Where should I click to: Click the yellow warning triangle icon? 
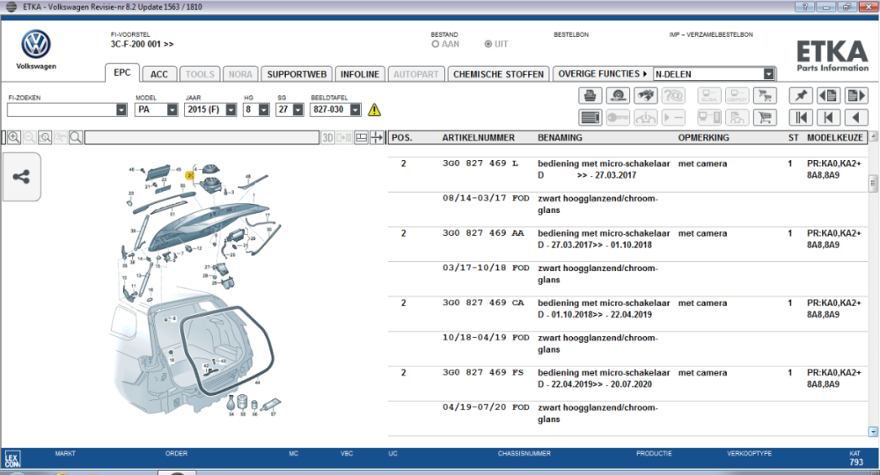[374, 110]
